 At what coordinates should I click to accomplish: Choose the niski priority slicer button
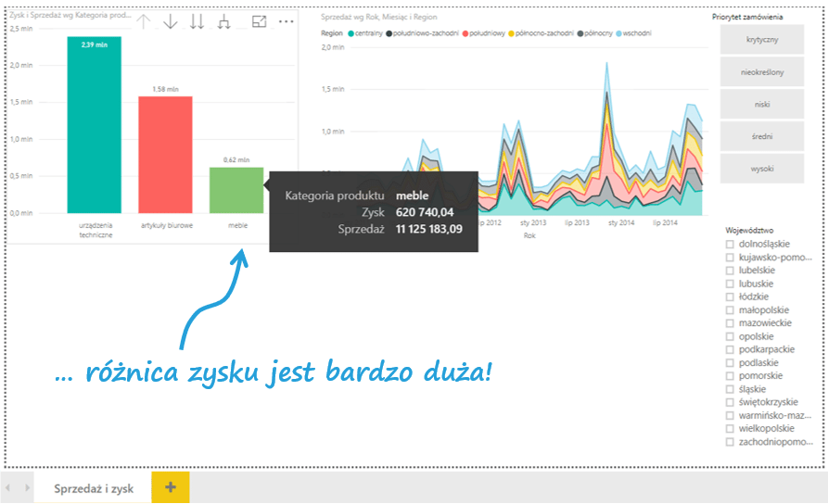point(761,105)
